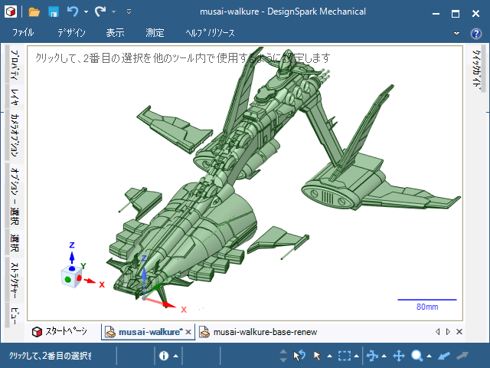Select the box selection mode icon
This screenshot has width=490, height=368.
pyautogui.click(x=345, y=356)
